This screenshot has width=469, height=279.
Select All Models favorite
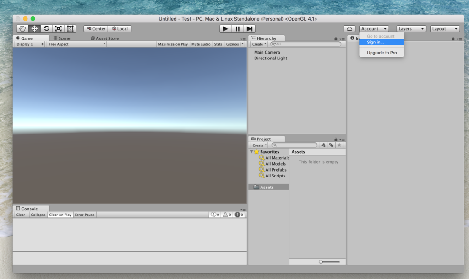click(273, 164)
